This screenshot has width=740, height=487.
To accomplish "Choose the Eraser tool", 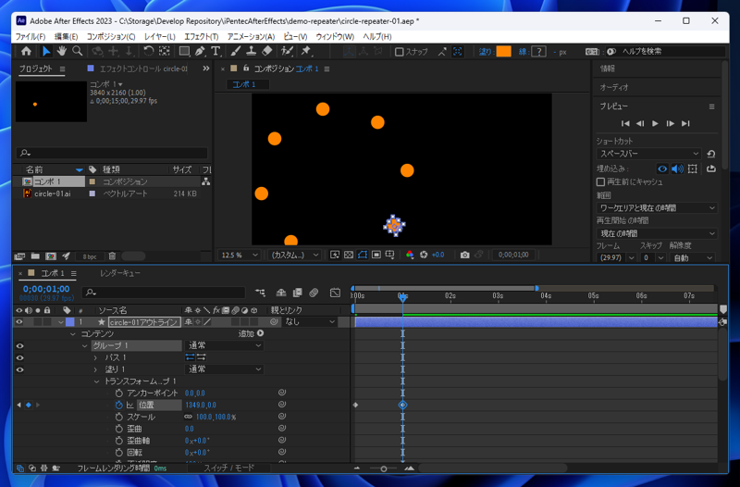I will point(267,52).
